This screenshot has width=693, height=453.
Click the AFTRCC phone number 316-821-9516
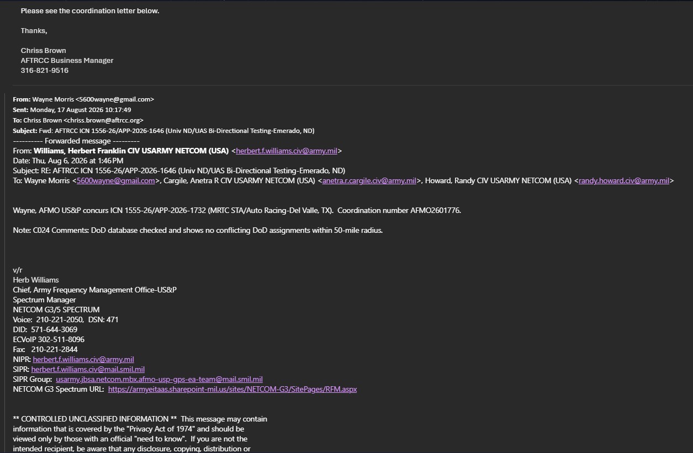(x=45, y=71)
